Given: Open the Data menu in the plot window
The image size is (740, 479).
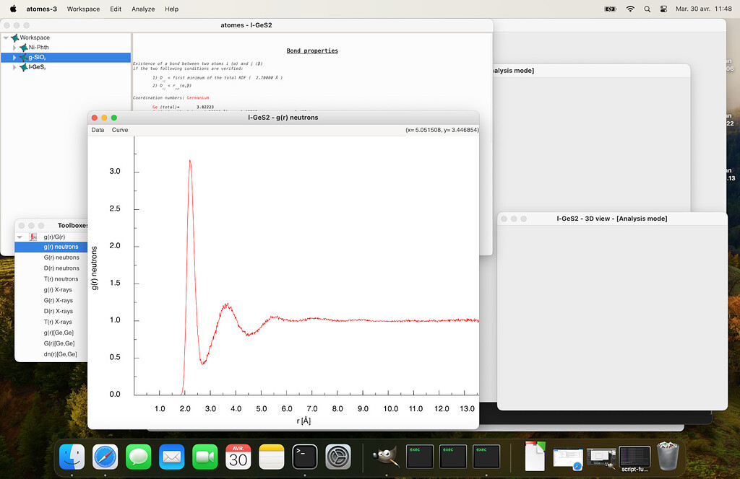Looking at the screenshot, I should point(98,130).
